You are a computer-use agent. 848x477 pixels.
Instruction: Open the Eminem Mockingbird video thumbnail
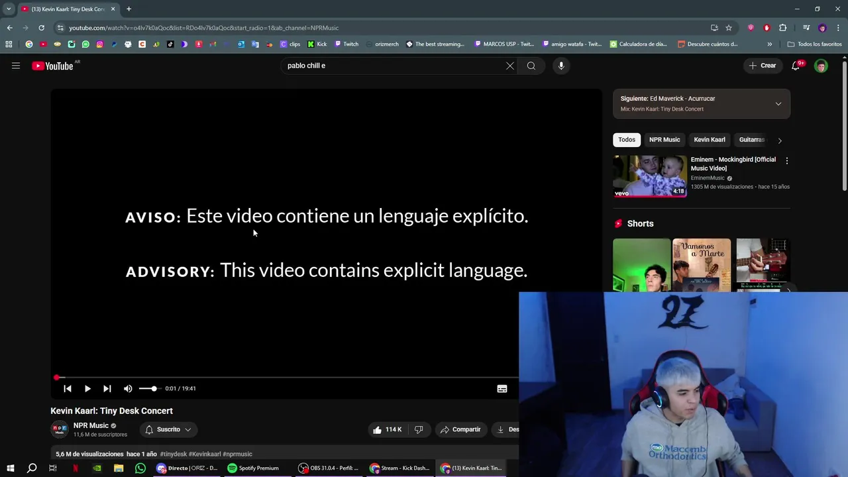click(650, 176)
